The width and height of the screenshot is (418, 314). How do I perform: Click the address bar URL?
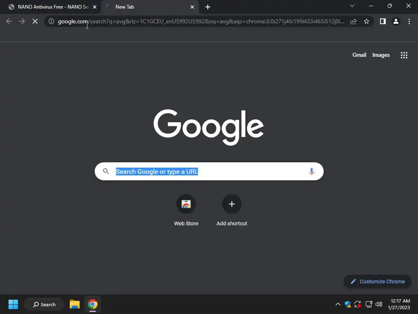click(201, 21)
